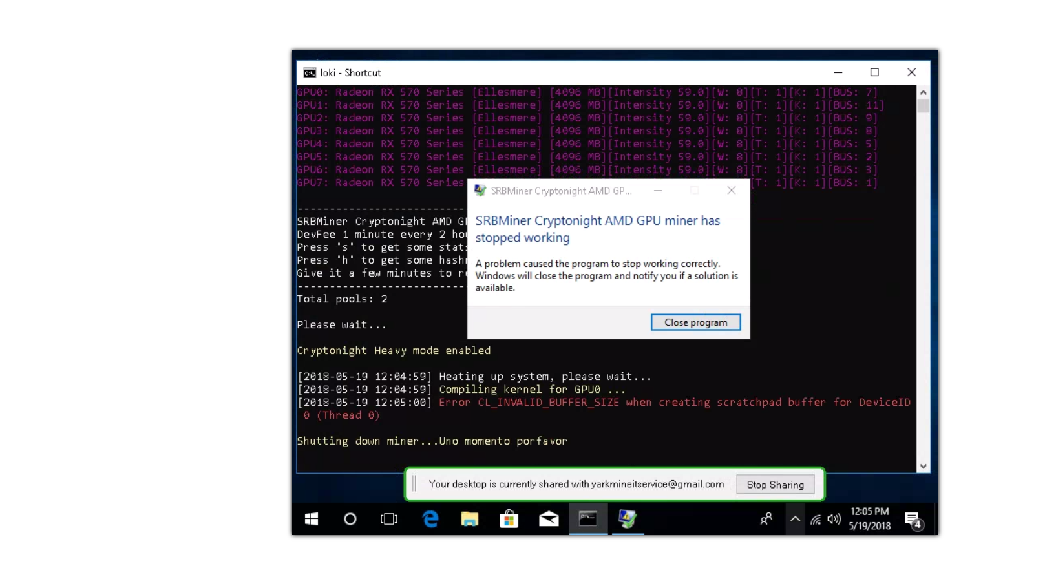The image size is (1056, 568).
Task: Click console scrollbar up arrow
Action: click(924, 92)
